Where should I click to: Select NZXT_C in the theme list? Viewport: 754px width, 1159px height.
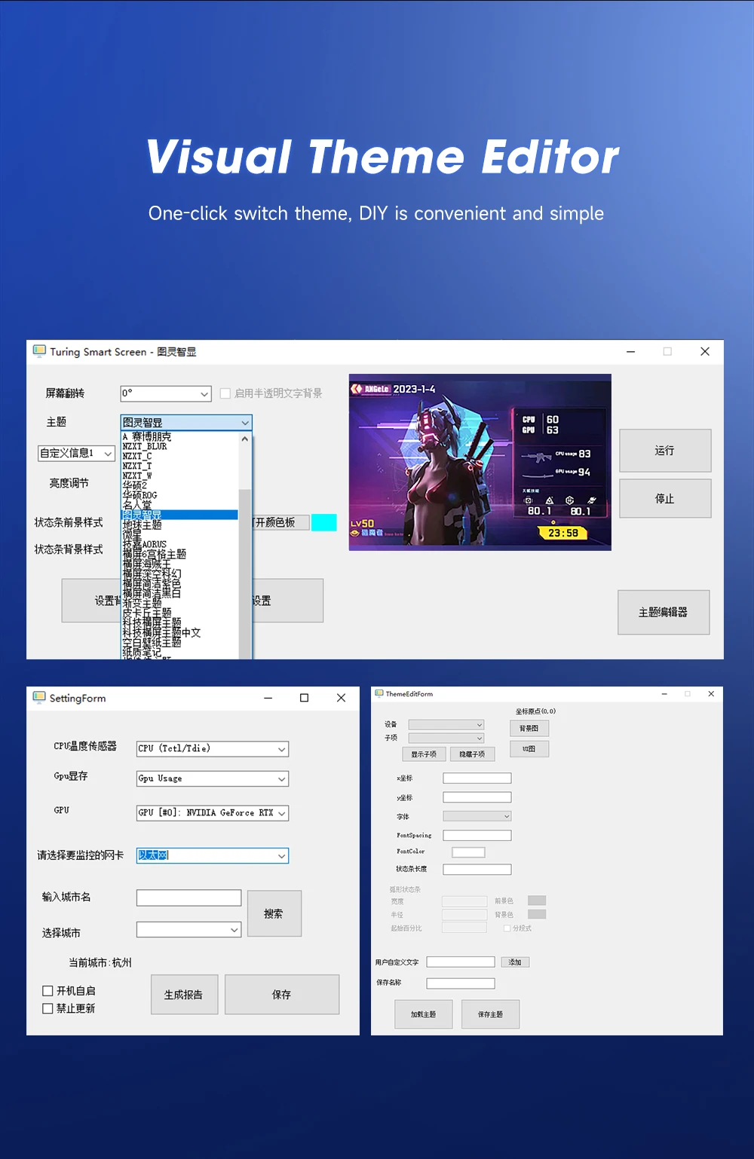pos(179,456)
